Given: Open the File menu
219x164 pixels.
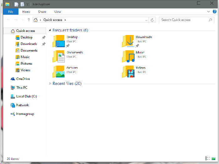Looking at the screenshot, I should pyautogui.click(x=11, y=12).
